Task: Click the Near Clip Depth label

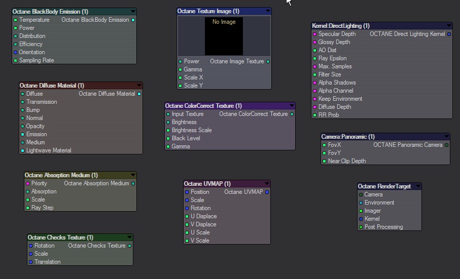Action: (347, 161)
